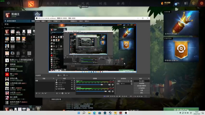Screen dimensions: 205x115
Task: Click the Dota 2 logo home icon
Action: point(31,3)
